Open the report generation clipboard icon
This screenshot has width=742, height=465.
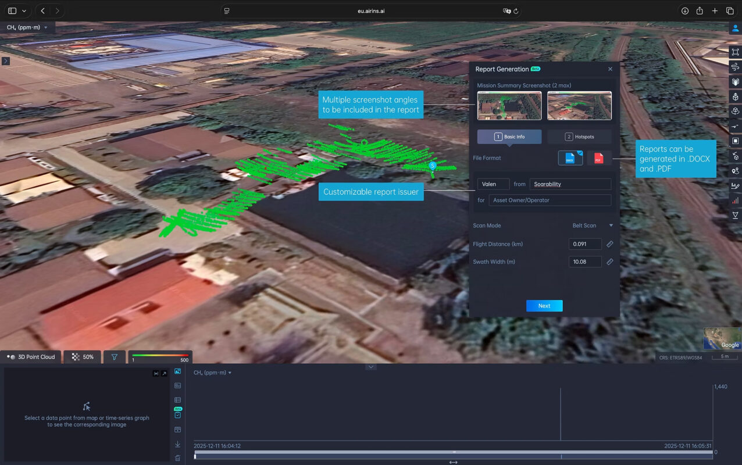(177, 414)
